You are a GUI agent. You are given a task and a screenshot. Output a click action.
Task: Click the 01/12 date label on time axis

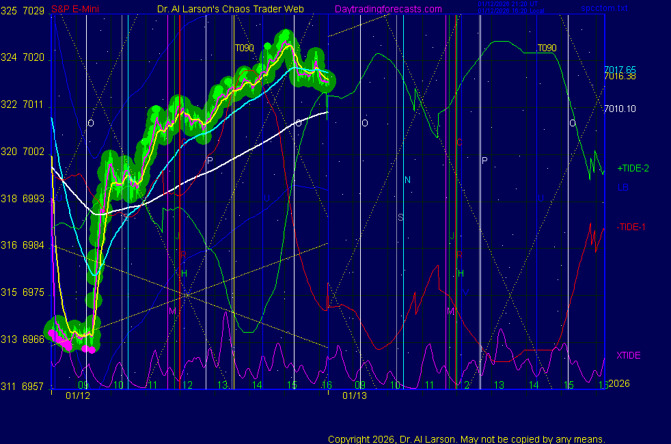(77, 396)
